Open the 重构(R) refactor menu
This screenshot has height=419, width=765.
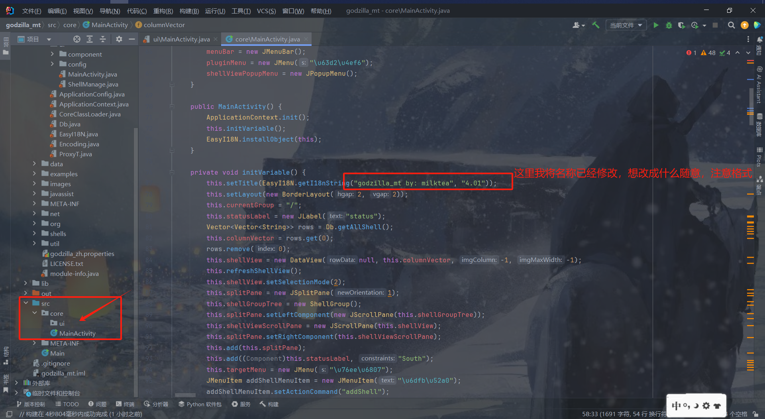(163, 11)
